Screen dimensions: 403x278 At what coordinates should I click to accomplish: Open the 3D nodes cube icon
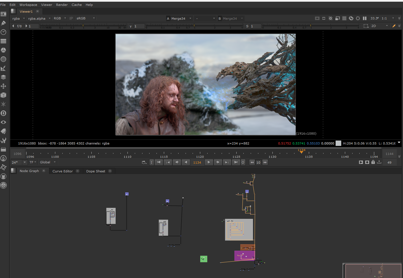coord(3,95)
